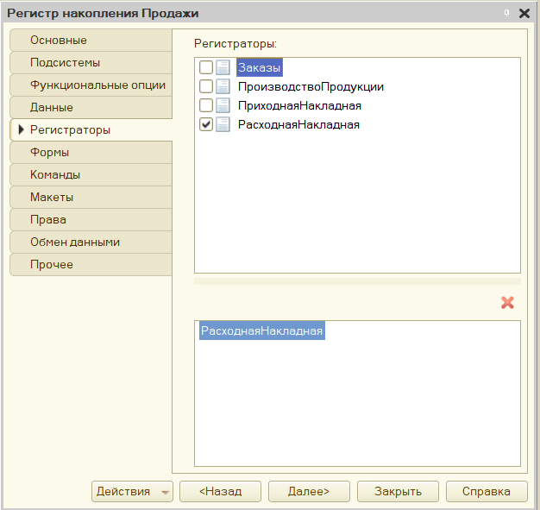This screenshot has width=540, height=510.
Task: Click the document icon next to Заказы
Action: pyautogui.click(x=223, y=67)
